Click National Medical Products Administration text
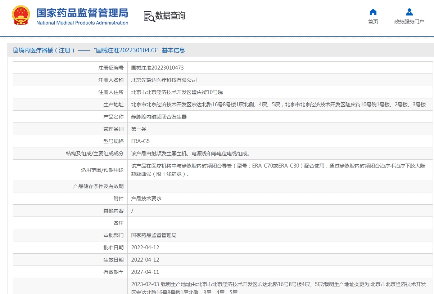The height and width of the screenshot is (294, 434). (82, 23)
